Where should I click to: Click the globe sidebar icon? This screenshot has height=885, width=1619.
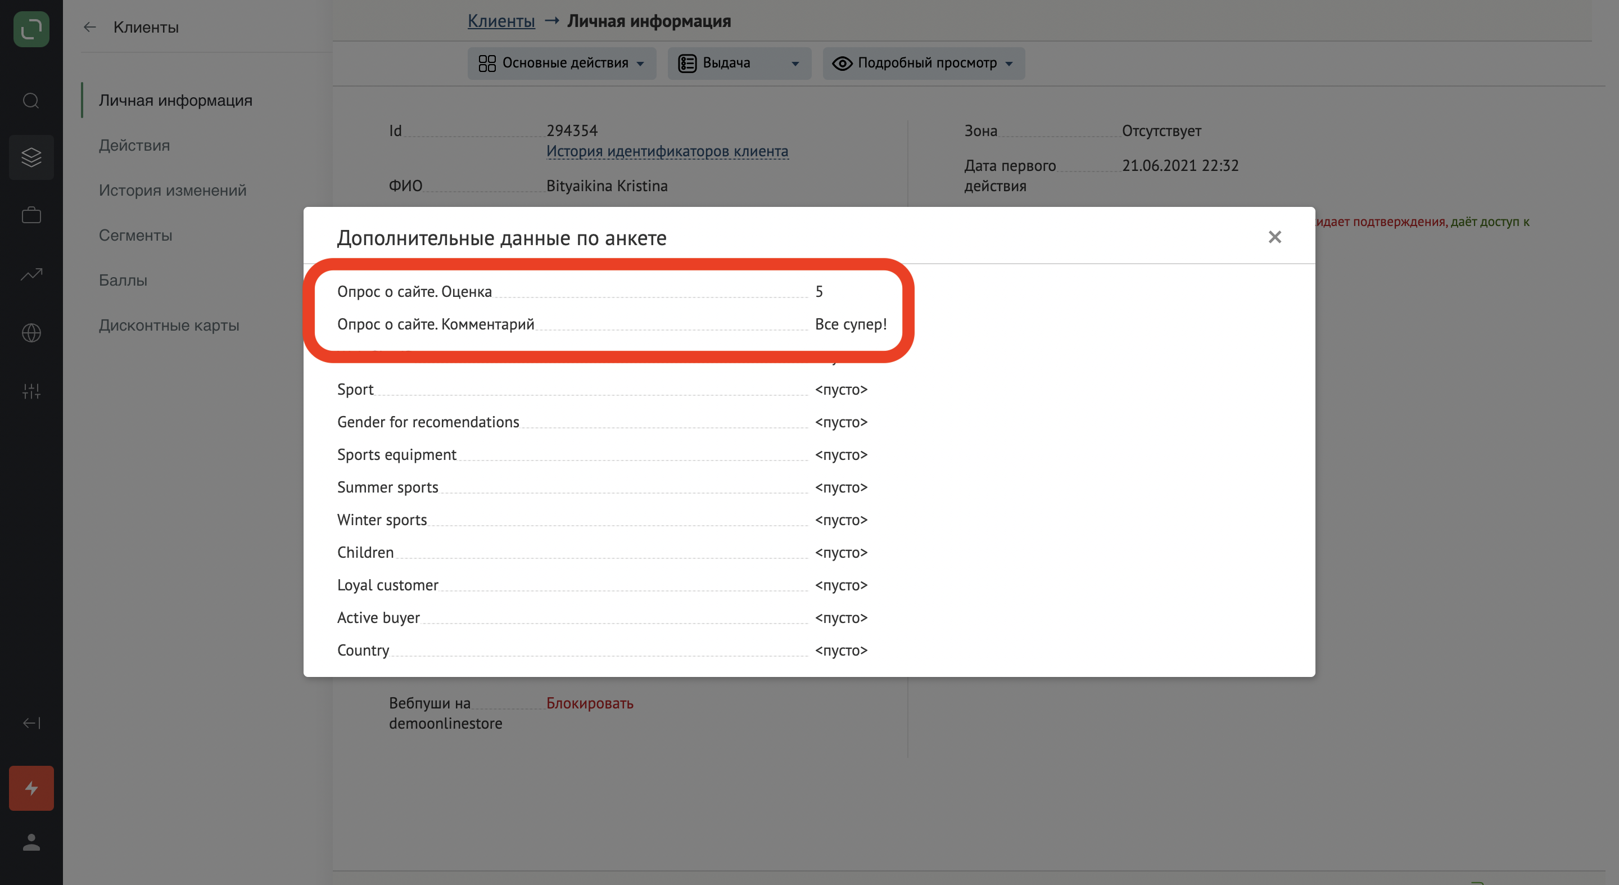[31, 332]
